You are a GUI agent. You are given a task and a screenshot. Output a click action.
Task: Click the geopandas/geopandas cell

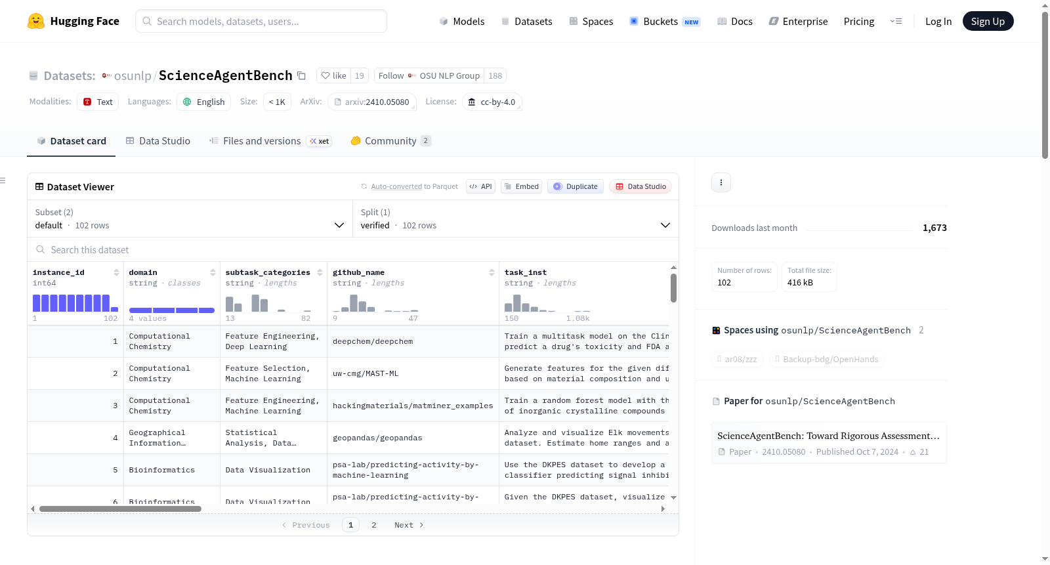coord(413,438)
